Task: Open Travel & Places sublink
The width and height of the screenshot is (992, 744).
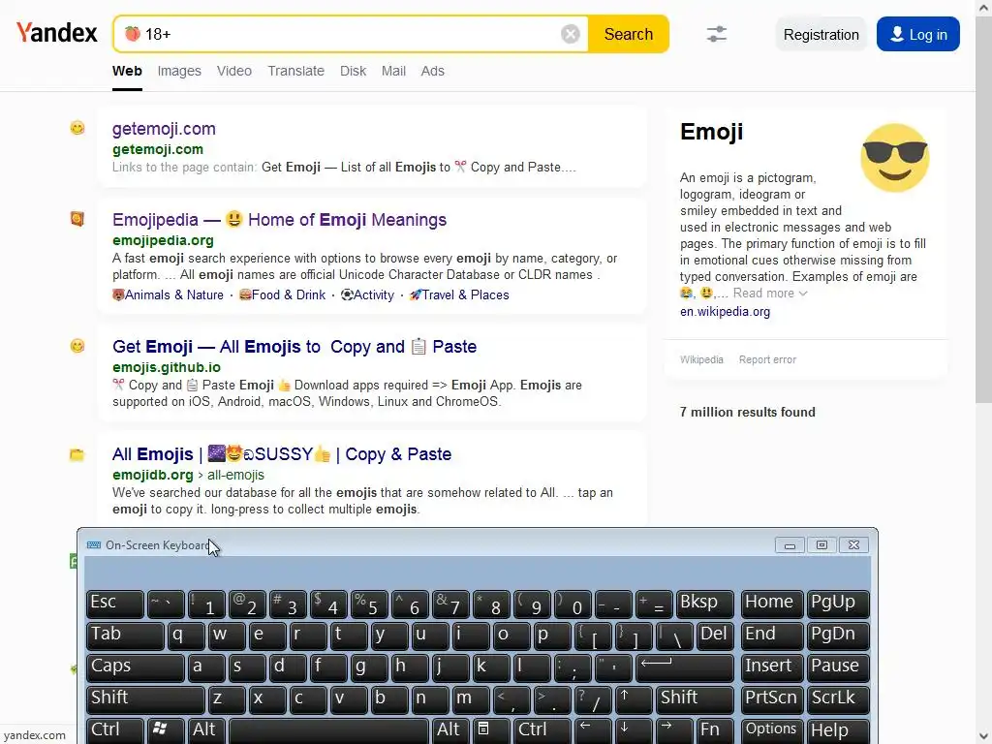Action: point(459,294)
